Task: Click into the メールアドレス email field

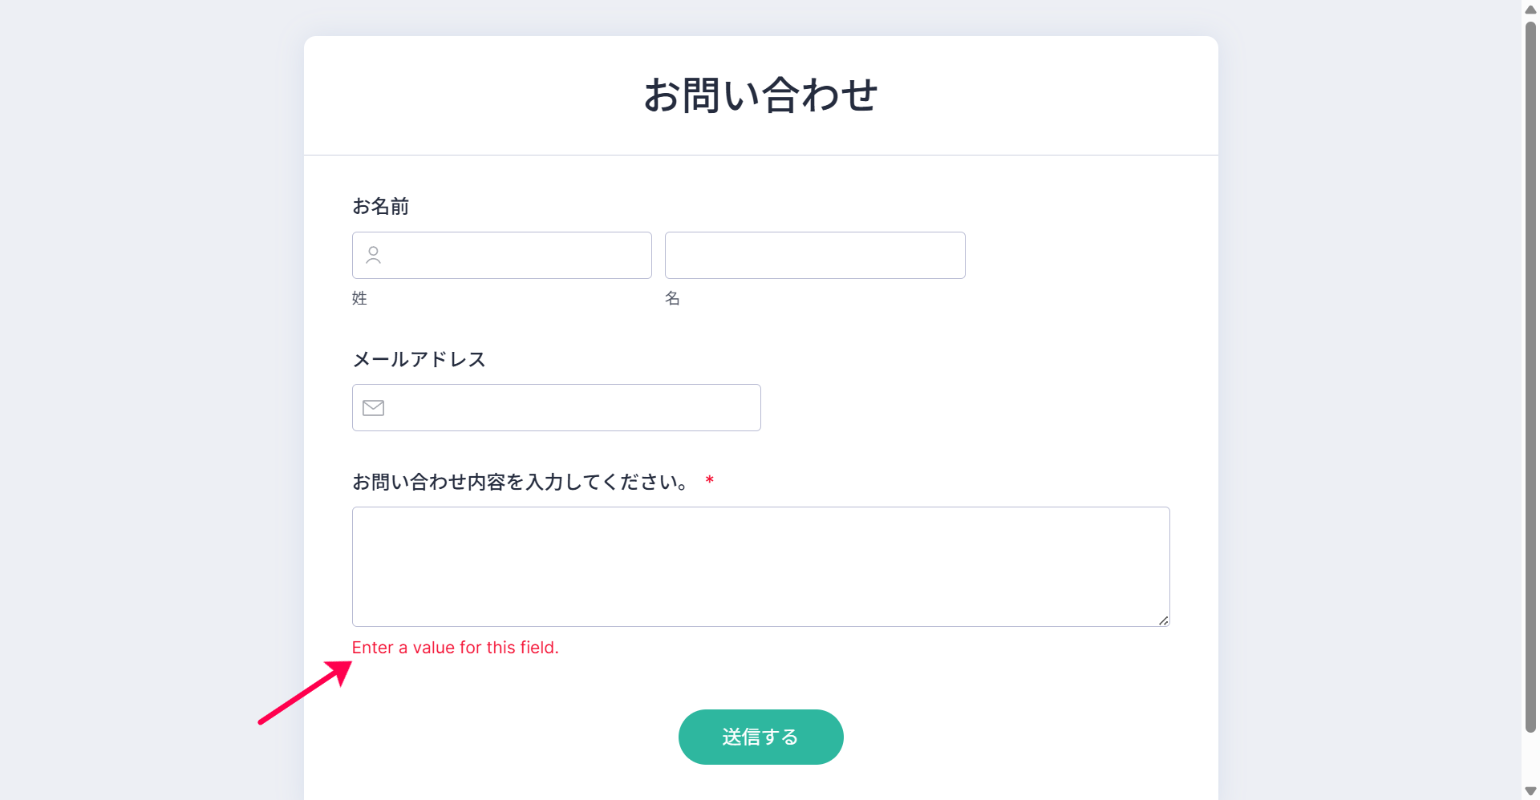Action: coord(571,408)
